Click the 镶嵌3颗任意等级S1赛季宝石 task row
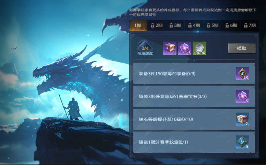266x165 pixels. click(x=194, y=96)
